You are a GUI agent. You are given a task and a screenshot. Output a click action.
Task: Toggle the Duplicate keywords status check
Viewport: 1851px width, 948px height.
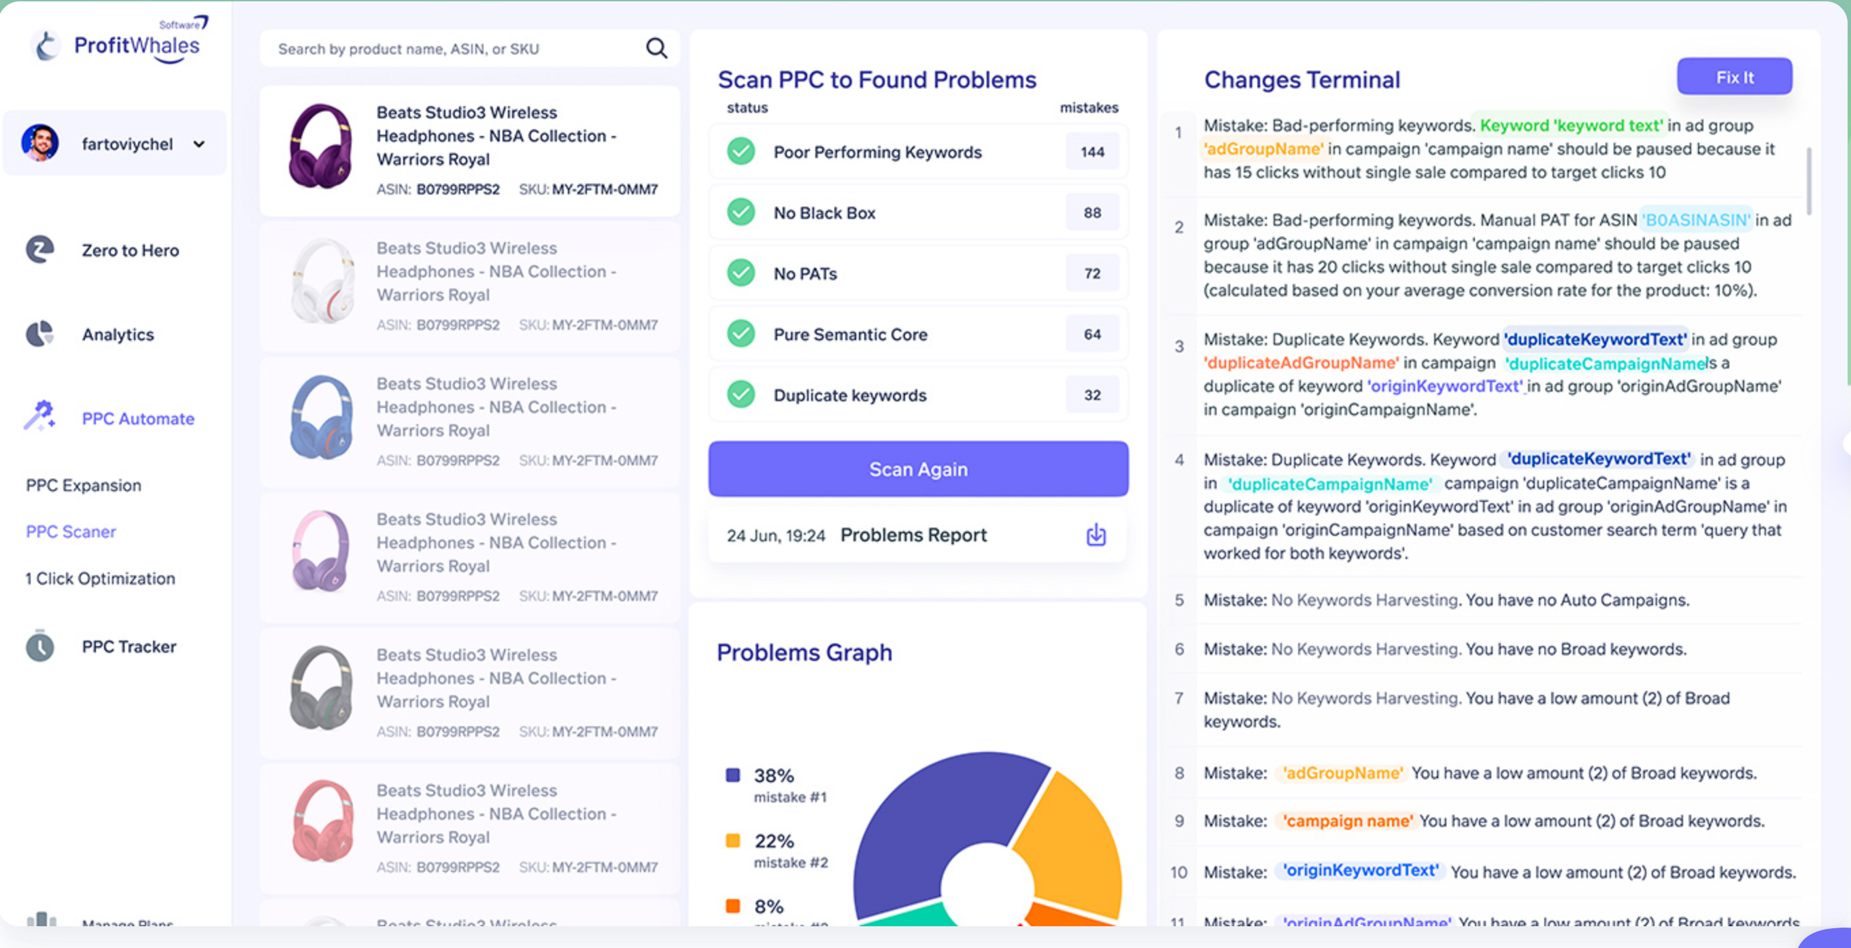(x=741, y=394)
